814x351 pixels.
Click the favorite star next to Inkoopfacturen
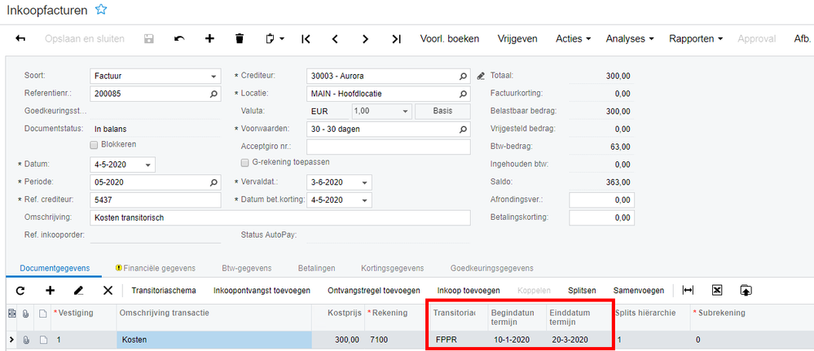[101, 9]
